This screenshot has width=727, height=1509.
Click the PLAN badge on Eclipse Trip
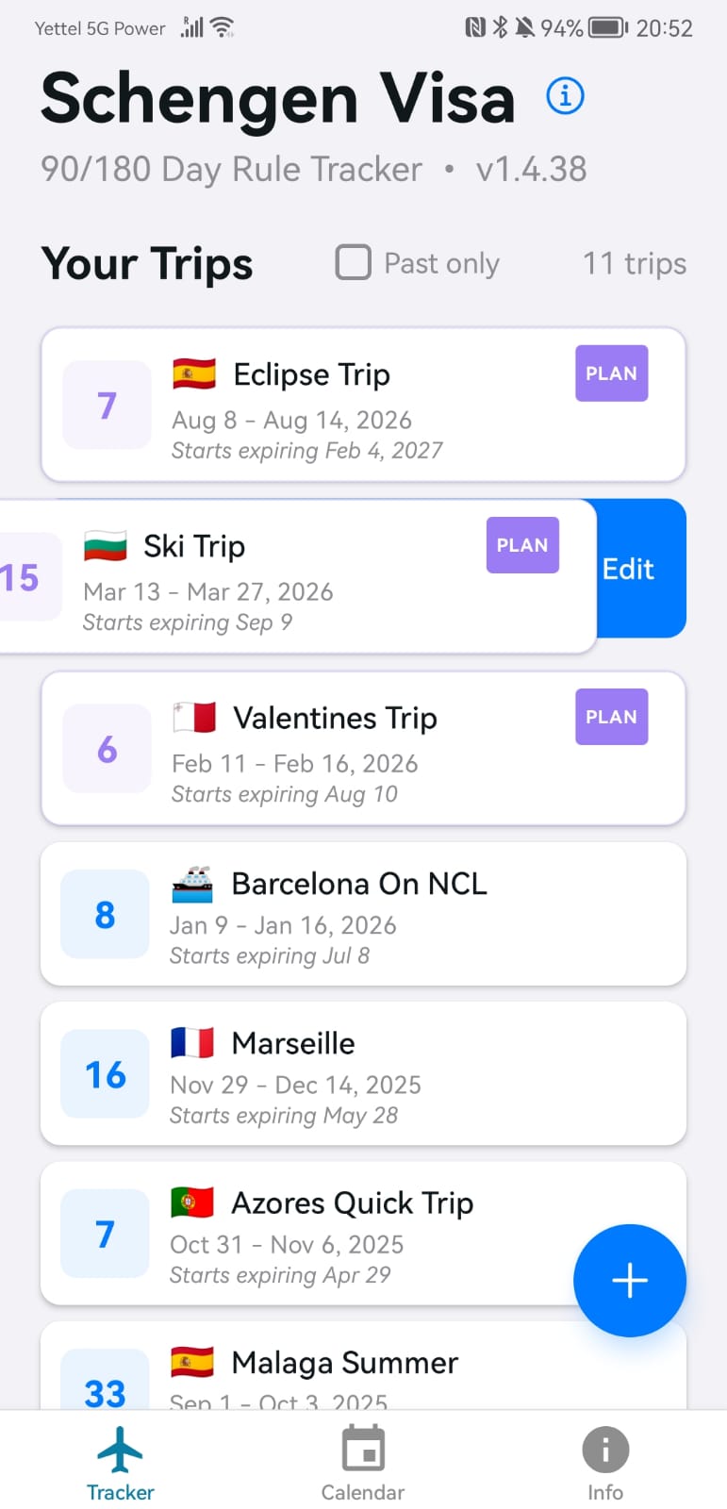[x=611, y=373]
